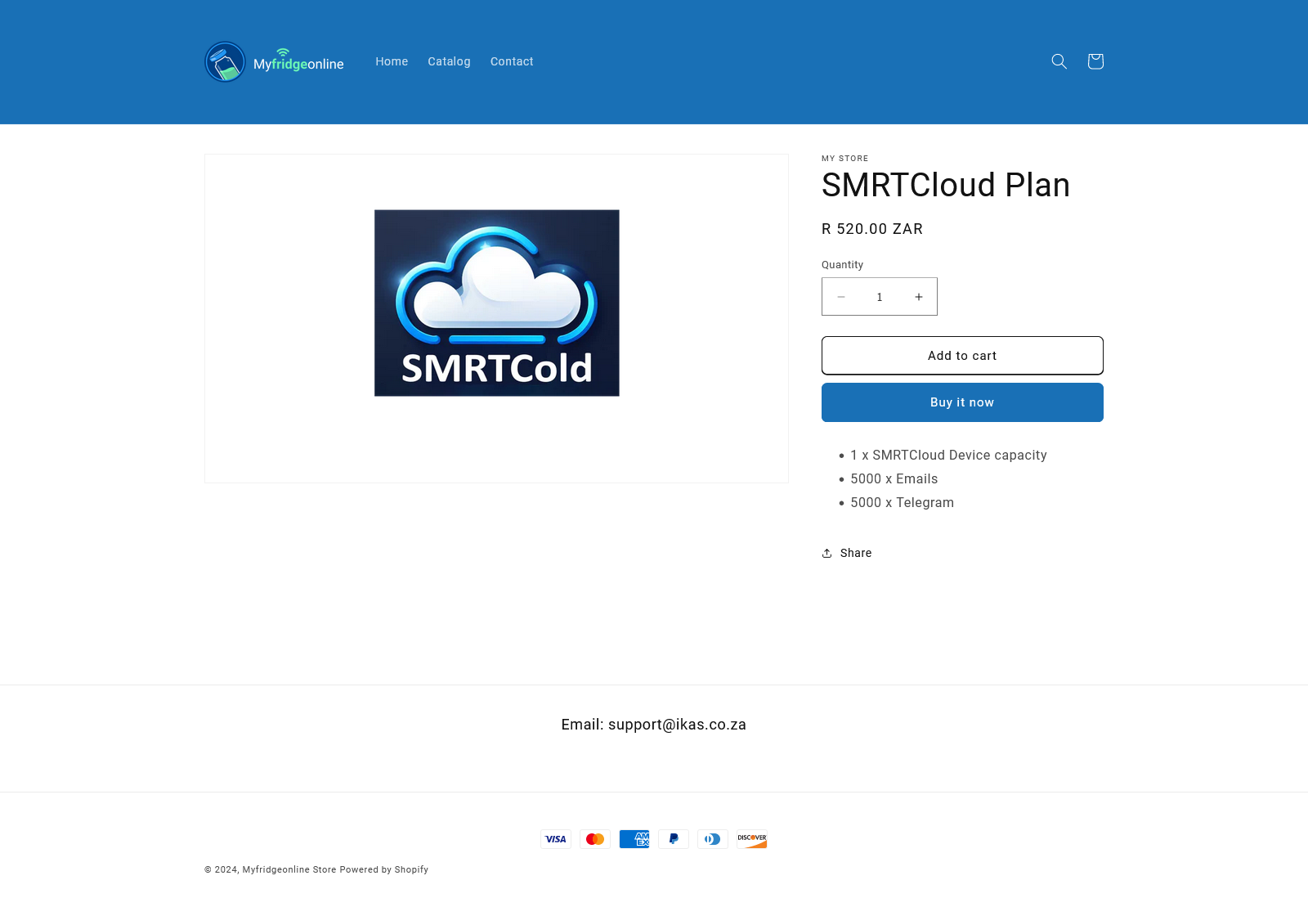Open the shopping cart icon
This screenshot has width=1308, height=907.
click(1095, 61)
